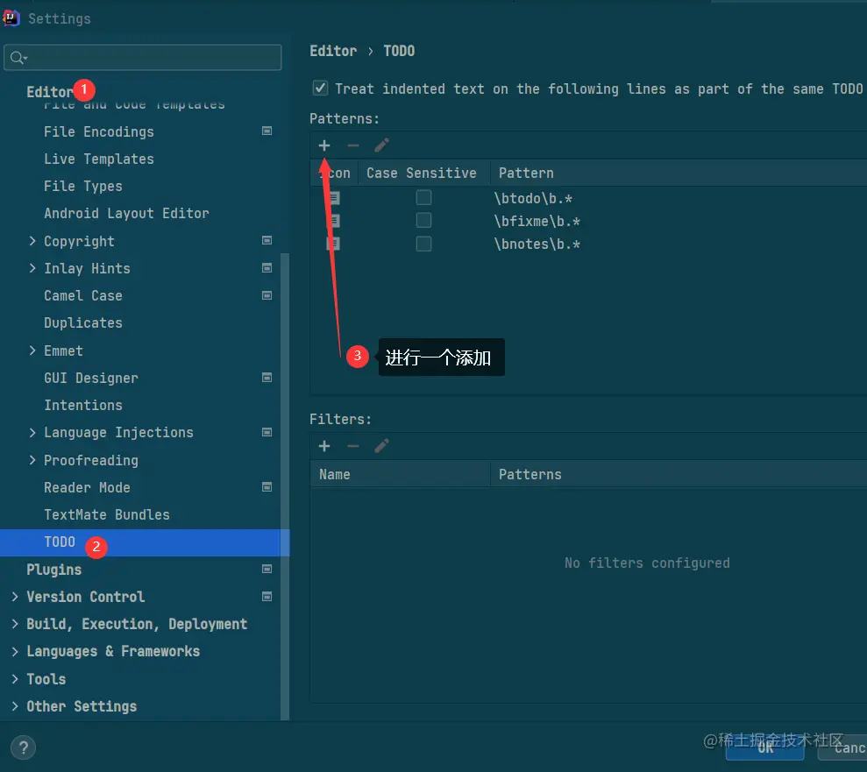The height and width of the screenshot is (772, 867).
Task: Click the IntelliJ logo in the title bar
Action: coord(11,18)
